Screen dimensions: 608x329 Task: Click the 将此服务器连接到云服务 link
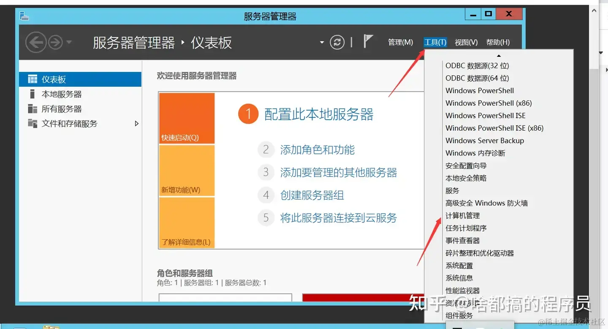339,218
